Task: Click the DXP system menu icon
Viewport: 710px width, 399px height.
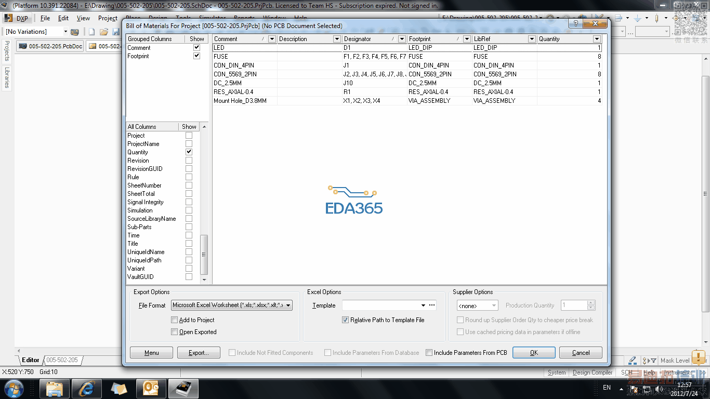Action: (8, 18)
